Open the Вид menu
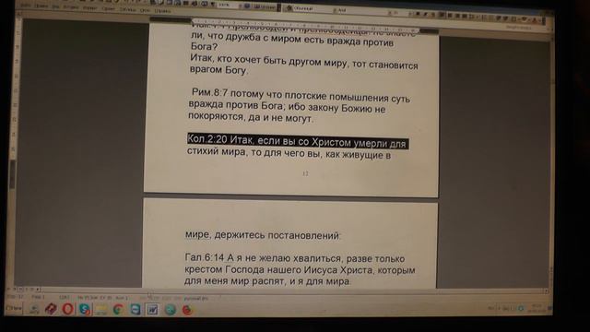590x332 pixels. pos(55,6)
